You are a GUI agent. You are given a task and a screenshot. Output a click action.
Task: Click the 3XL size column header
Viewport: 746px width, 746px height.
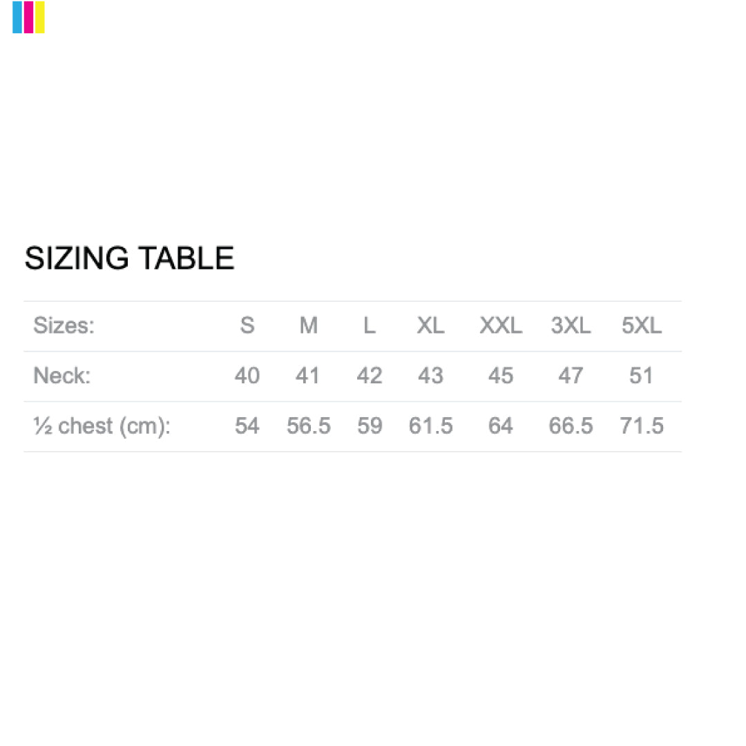(571, 325)
